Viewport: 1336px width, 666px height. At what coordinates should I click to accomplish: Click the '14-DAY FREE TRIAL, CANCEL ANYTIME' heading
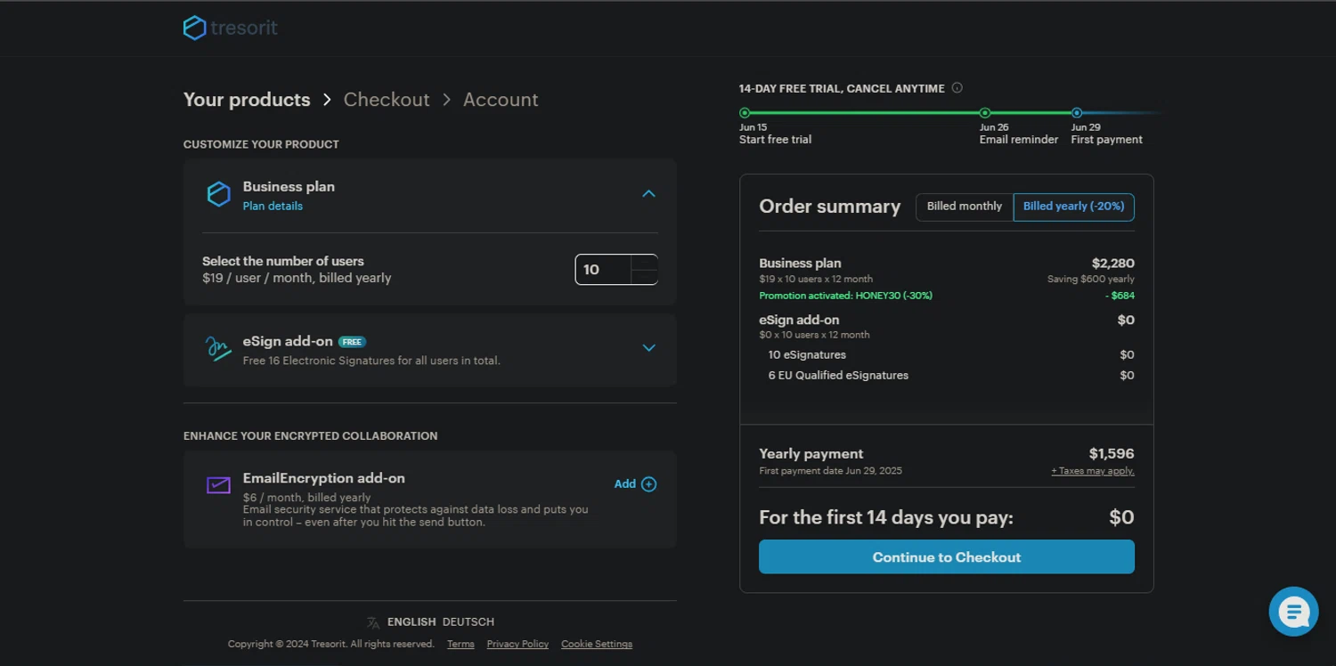tap(842, 89)
